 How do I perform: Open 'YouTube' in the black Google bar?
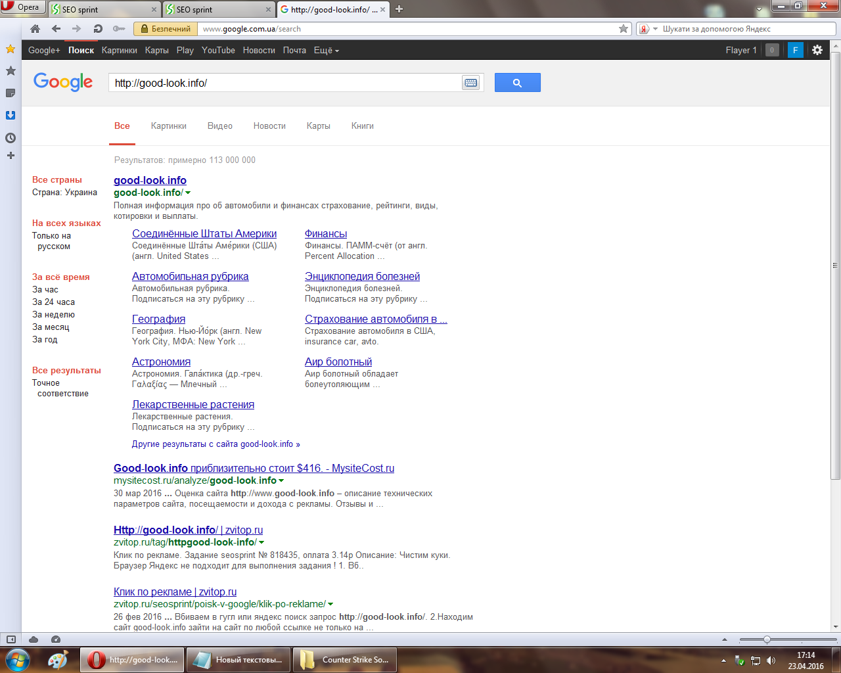pos(218,50)
